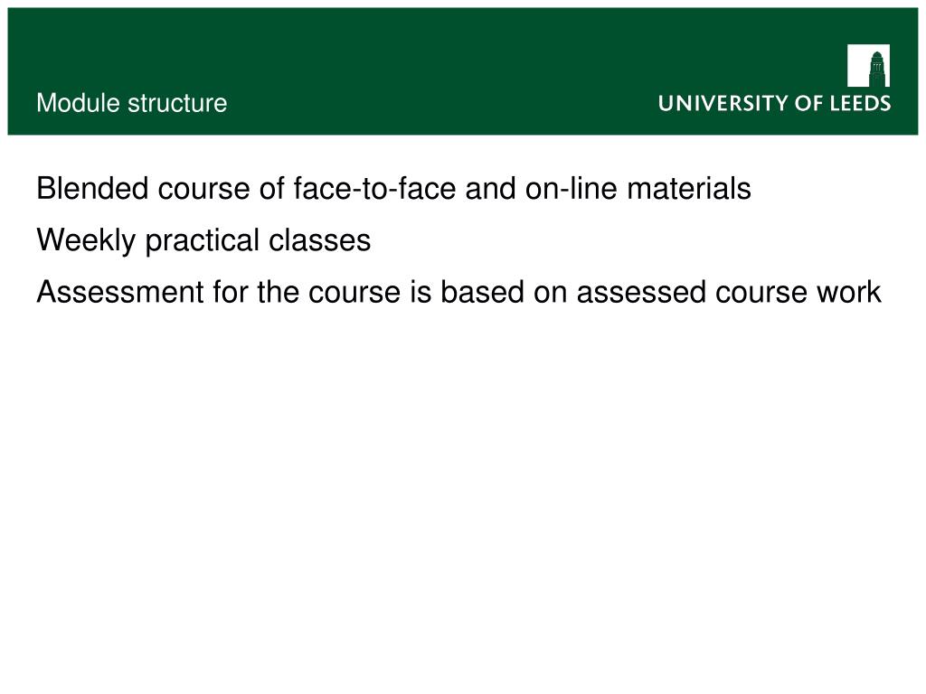Click the empty white slide body area
The height and width of the screenshot is (694, 926).
click(463, 484)
